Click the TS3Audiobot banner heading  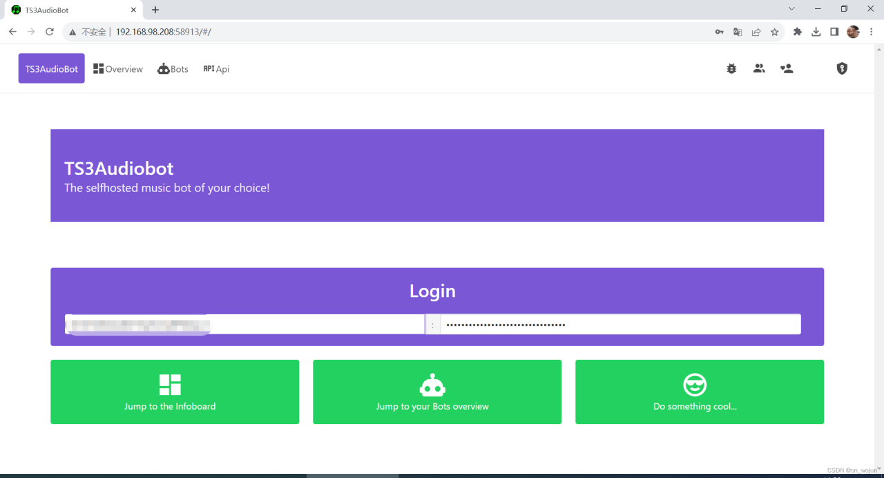point(119,169)
